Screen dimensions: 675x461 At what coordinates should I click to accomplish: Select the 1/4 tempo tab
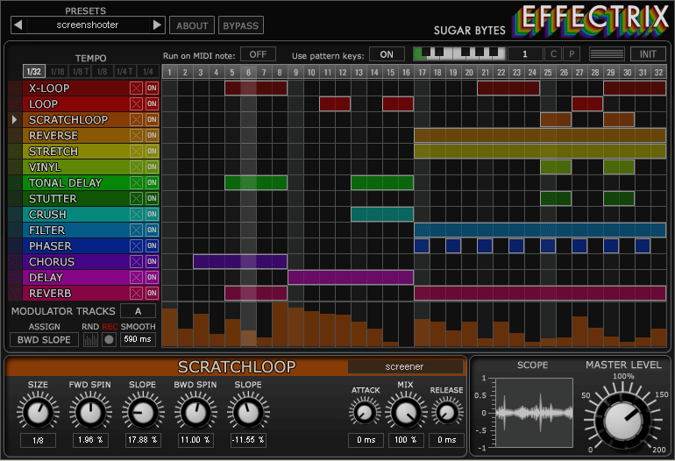click(x=147, y=72)
